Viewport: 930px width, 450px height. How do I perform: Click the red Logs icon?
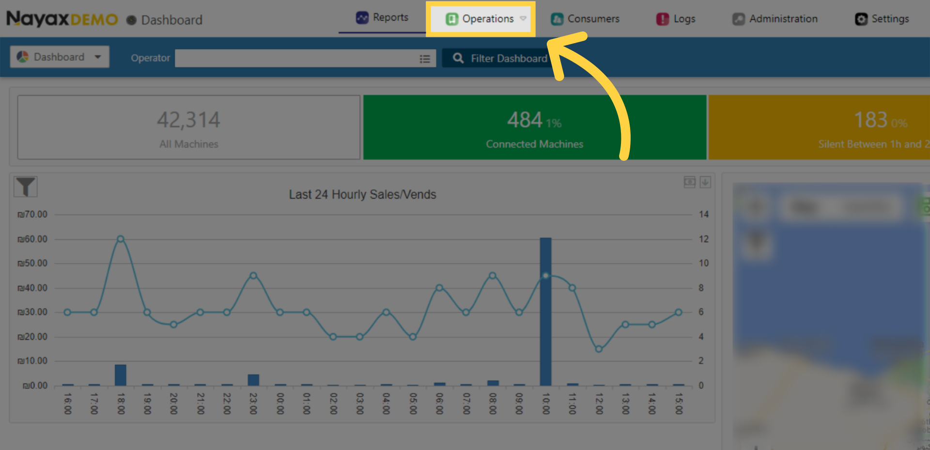point(662,19)
